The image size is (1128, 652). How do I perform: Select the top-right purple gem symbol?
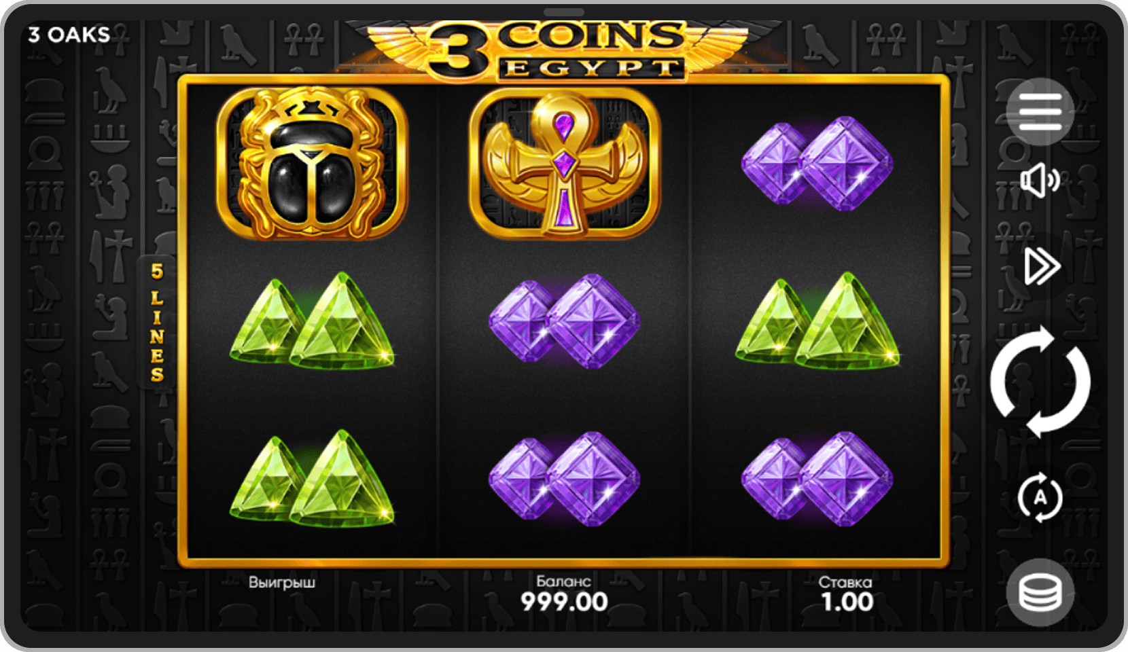816,163
